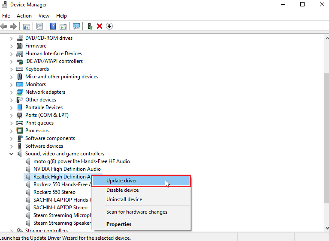329x241 pixels.
Task: Expand the Keyboards node
Action: click(x=11, y=69)
